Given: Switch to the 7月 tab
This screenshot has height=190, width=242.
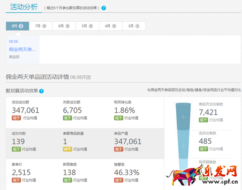Looking at the screenshot, I should click(x=40, y=26).
